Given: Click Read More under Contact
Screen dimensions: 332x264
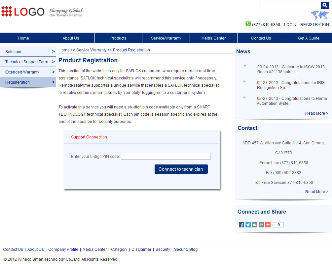Looking at the screenshot, I should tap(316, 192).
